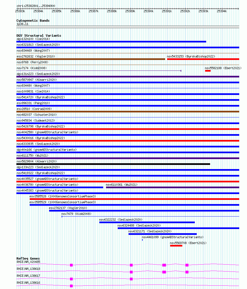Open dgv133n223 (Sedlazeck2020) entry

click(x=38, y=167)
